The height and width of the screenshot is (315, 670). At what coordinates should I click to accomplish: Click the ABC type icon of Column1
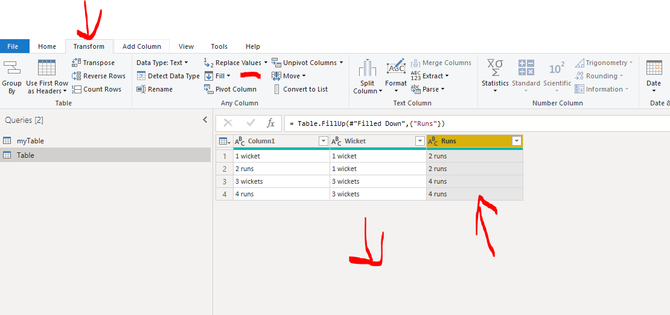tap(240, 141)
